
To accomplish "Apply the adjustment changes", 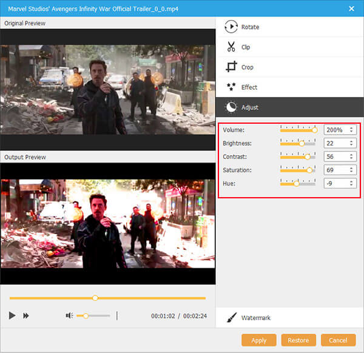I will (259, 340).
